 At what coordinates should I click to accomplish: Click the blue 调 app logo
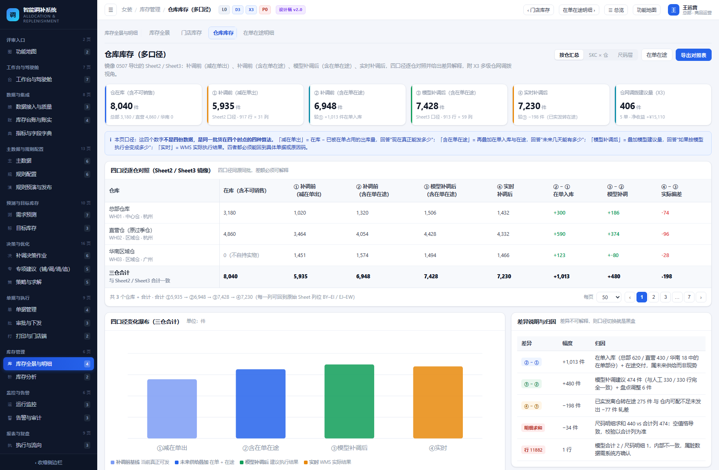pos(13,15)
